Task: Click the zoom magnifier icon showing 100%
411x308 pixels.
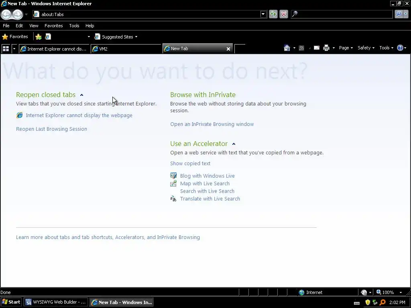Action: [x=378, y=292]
